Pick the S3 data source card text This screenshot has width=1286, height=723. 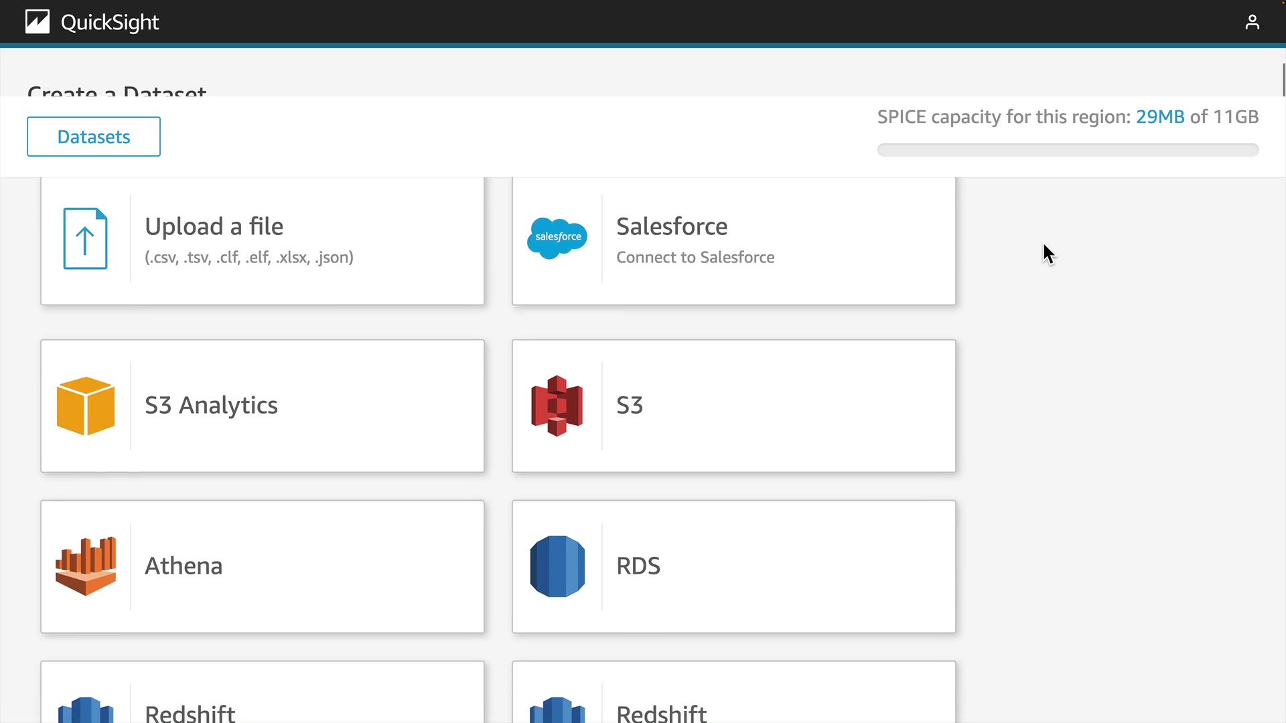pos(629,405)
